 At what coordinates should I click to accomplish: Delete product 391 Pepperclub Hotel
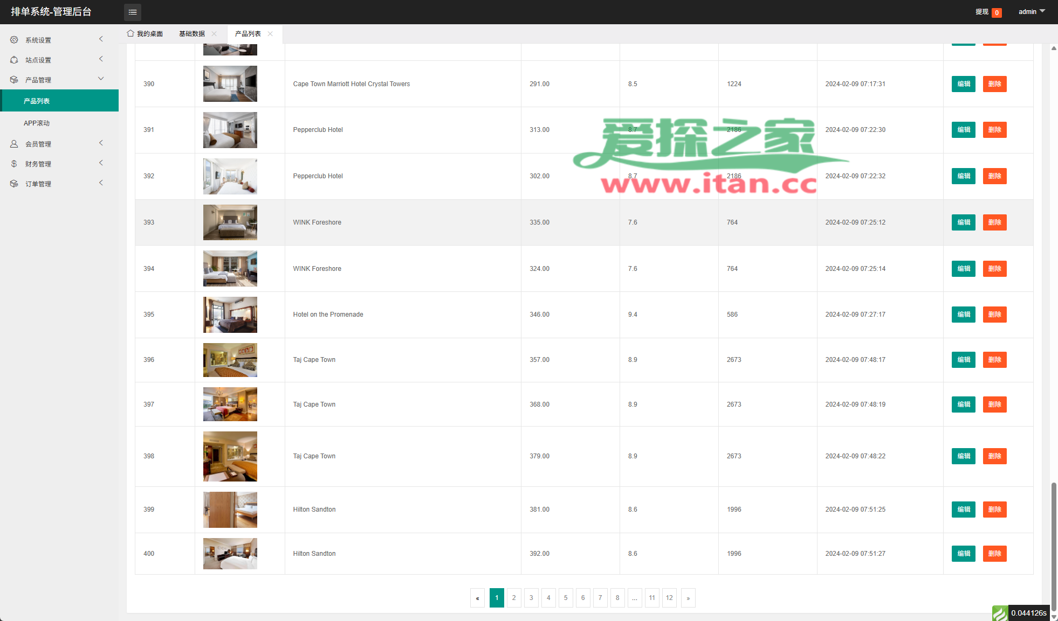point(994,130)
